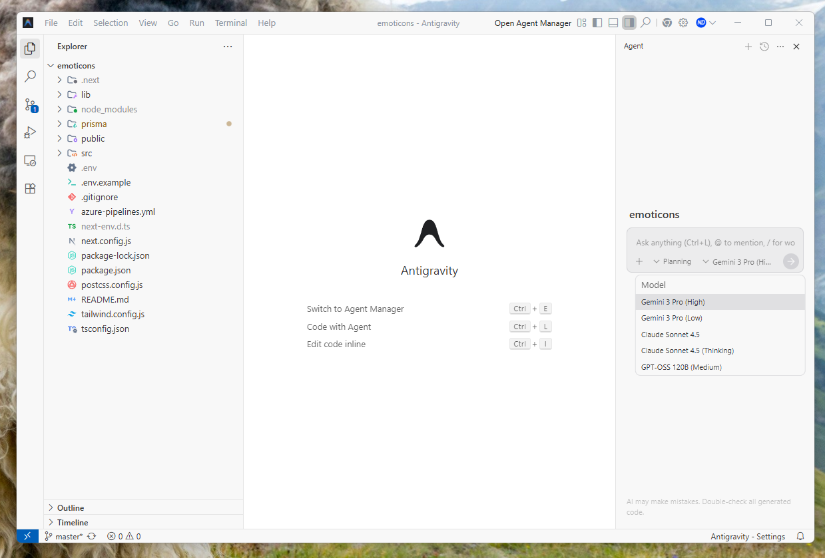Open the settings gear in title bar
Image resolution: width=825 pixels, height=558 pixels.
click(683, 23)
